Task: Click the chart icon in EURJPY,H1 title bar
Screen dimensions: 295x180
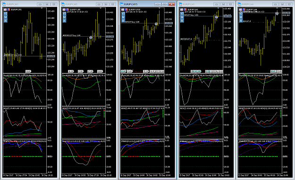Action: click(181, 4)
